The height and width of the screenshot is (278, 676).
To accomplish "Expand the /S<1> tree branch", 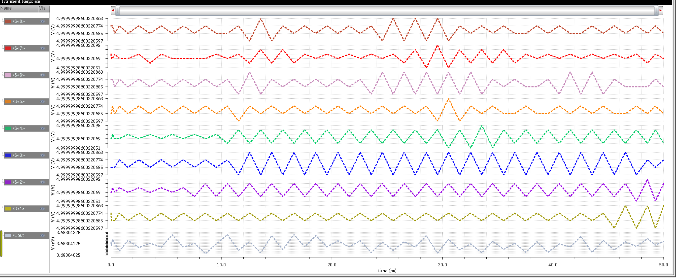I will [x=3, y=208].
